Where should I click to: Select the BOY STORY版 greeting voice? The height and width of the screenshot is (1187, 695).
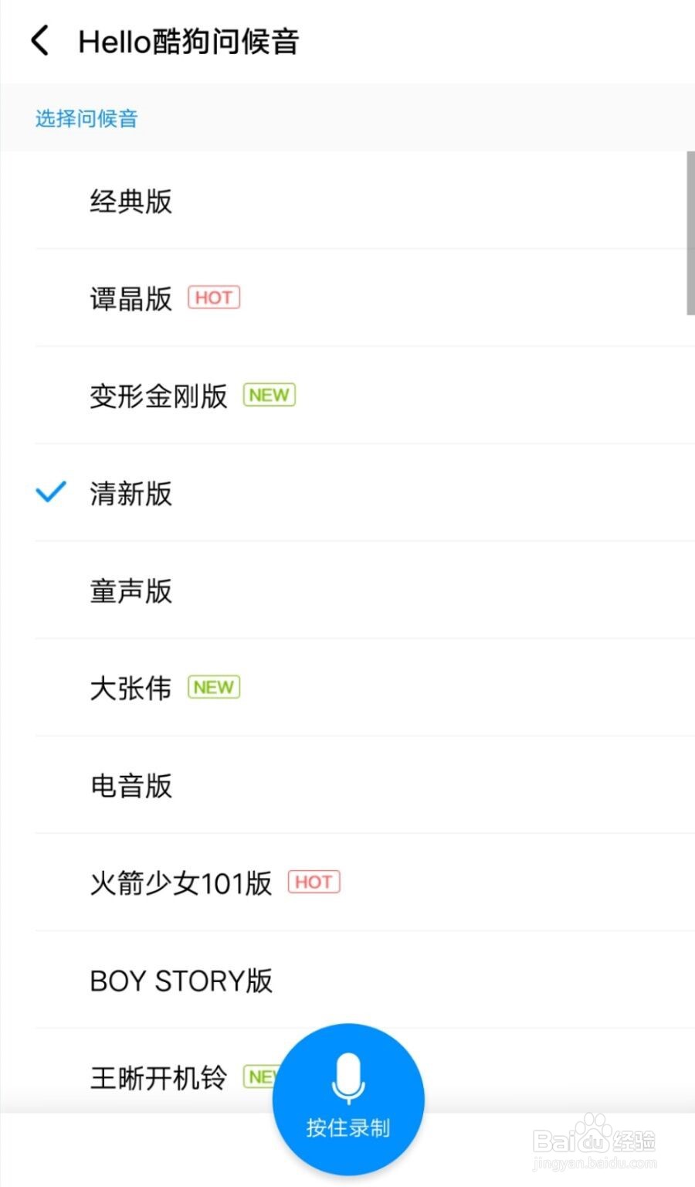pyautogui.click(x=181, y=981)
